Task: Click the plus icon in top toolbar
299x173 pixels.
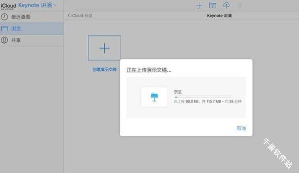Action: (x=199, y=5)
